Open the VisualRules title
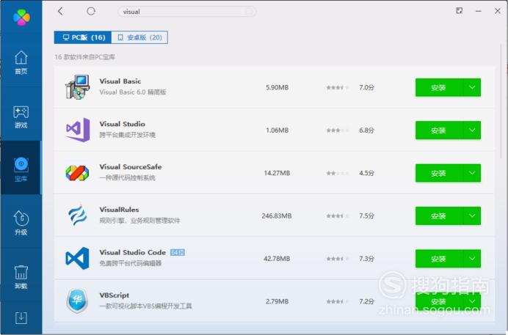508x335 pixels. pos(119,210)
